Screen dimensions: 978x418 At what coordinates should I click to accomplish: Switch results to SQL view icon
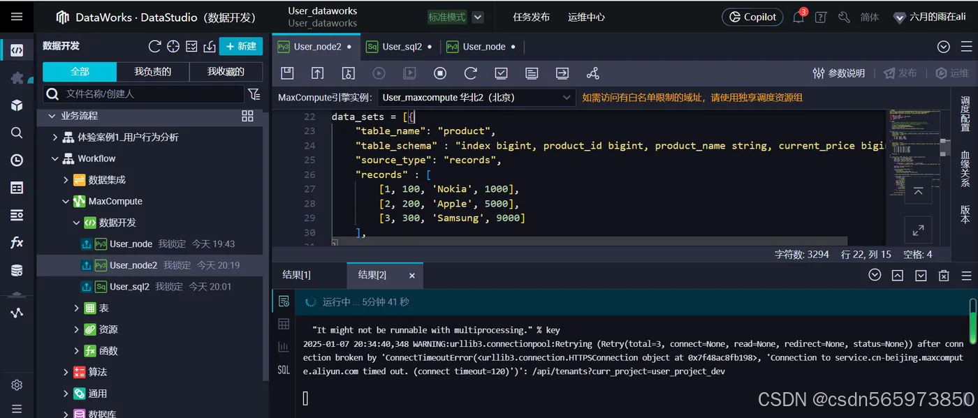point(284,370)
